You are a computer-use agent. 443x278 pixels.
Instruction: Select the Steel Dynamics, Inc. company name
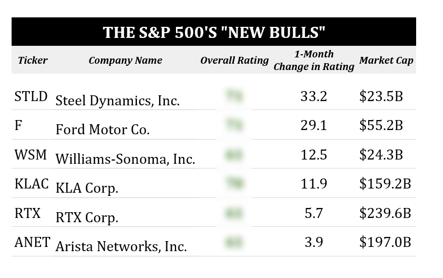(117, 100)
